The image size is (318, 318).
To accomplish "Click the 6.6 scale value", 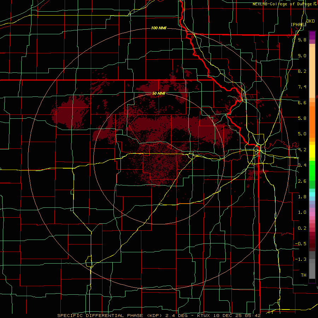I will (302, 102).
